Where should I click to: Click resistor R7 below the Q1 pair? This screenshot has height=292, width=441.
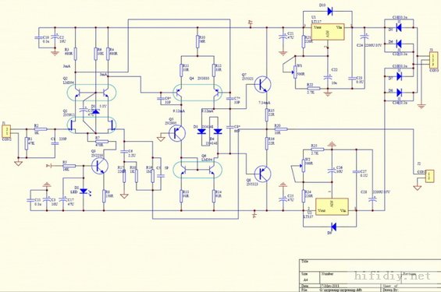101,142
